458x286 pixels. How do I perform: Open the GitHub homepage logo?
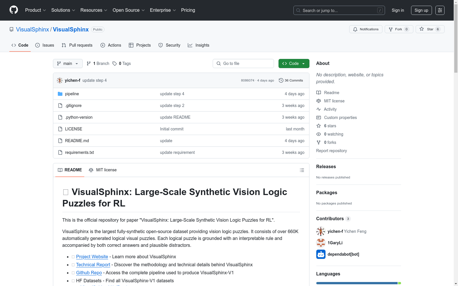(14, 10)
